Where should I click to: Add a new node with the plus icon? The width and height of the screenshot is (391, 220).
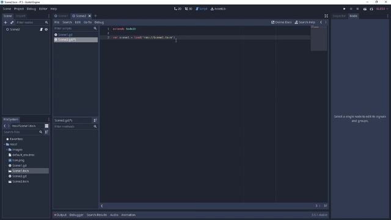coord(5,23)
